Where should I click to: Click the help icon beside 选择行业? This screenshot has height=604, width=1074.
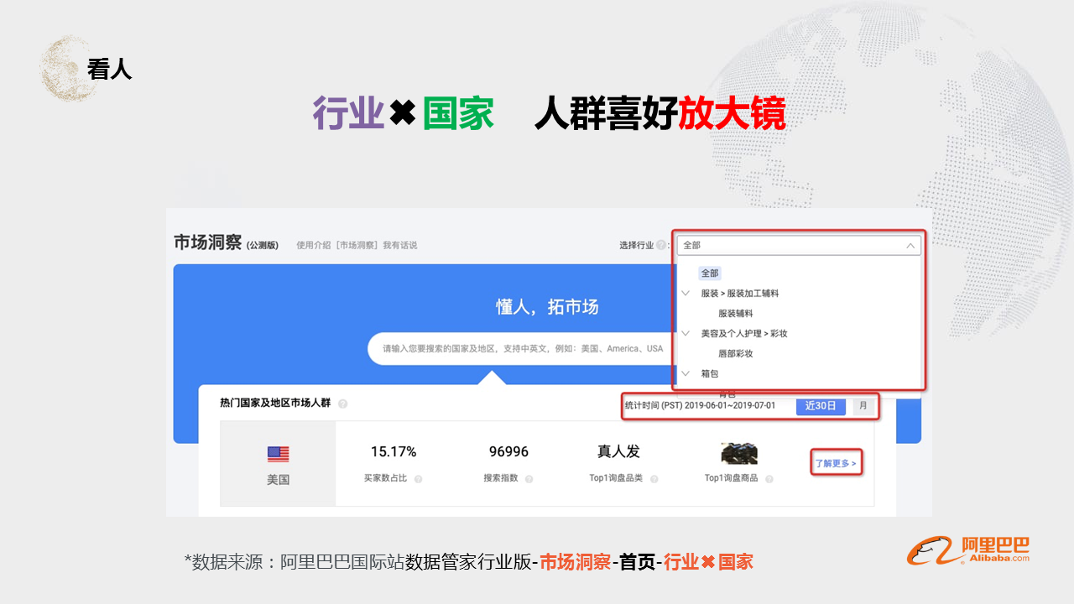(x=661, y=246)
